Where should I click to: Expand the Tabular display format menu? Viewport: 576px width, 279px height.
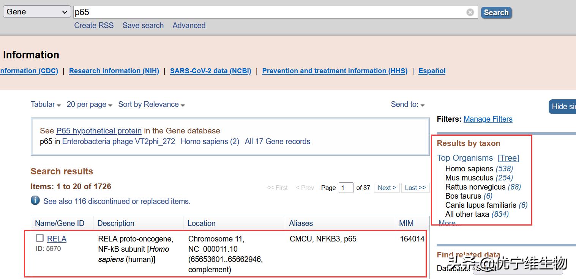pos(46,105)
